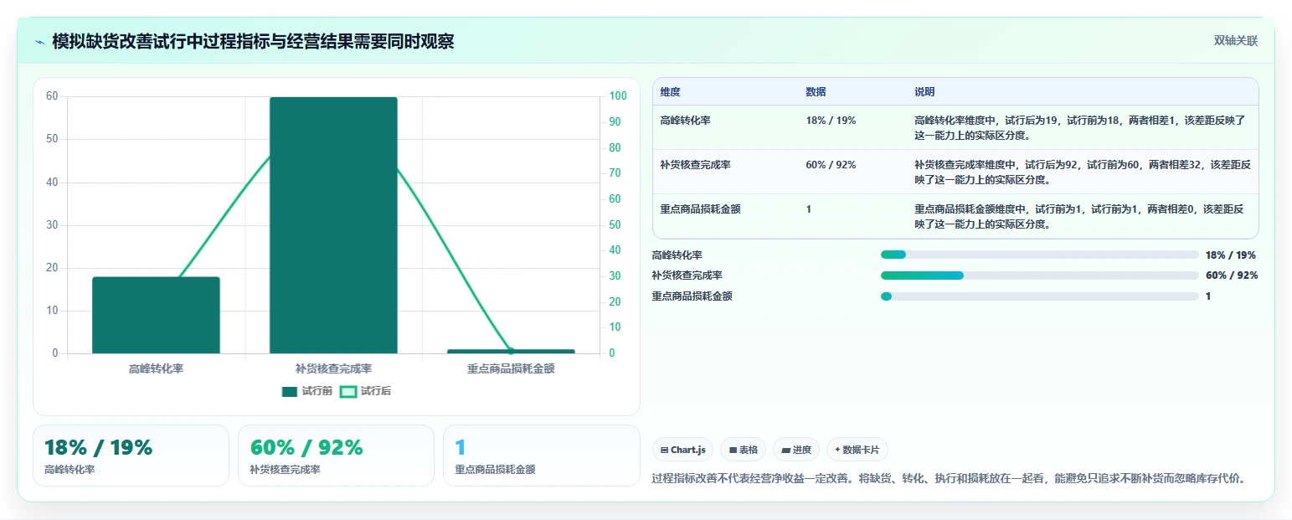The image size is (1292, 520).
Task: Click the 补货核查完成率 bar in the chart
Action: tap(333, 225)
